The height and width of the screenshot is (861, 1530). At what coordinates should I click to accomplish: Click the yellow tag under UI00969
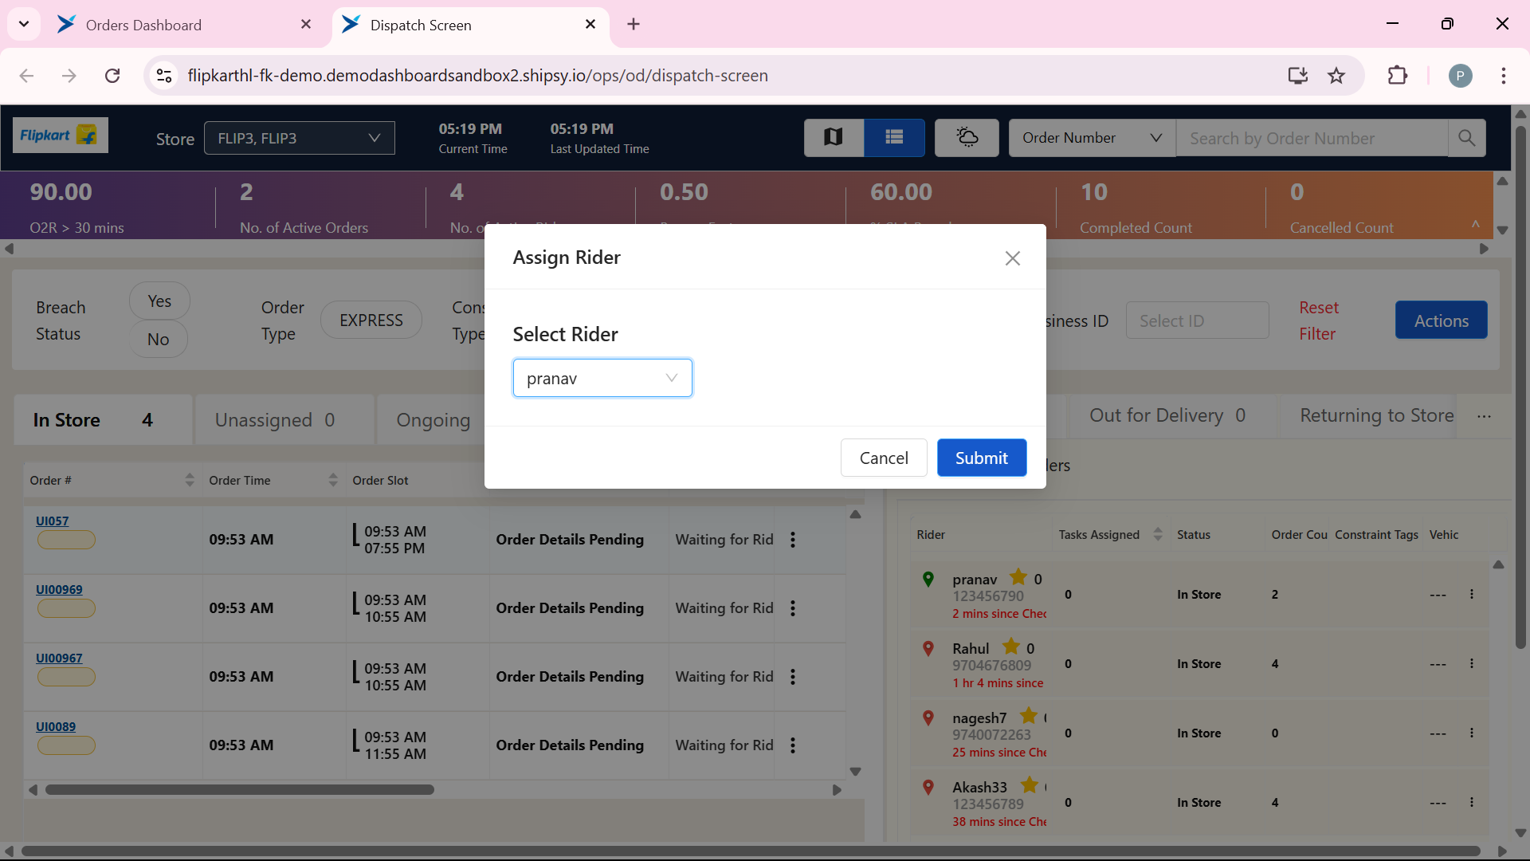(x=66, y=608)
